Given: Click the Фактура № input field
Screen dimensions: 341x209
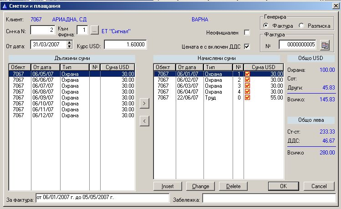Looking at the screenshot, I should [x=297, y=45].
